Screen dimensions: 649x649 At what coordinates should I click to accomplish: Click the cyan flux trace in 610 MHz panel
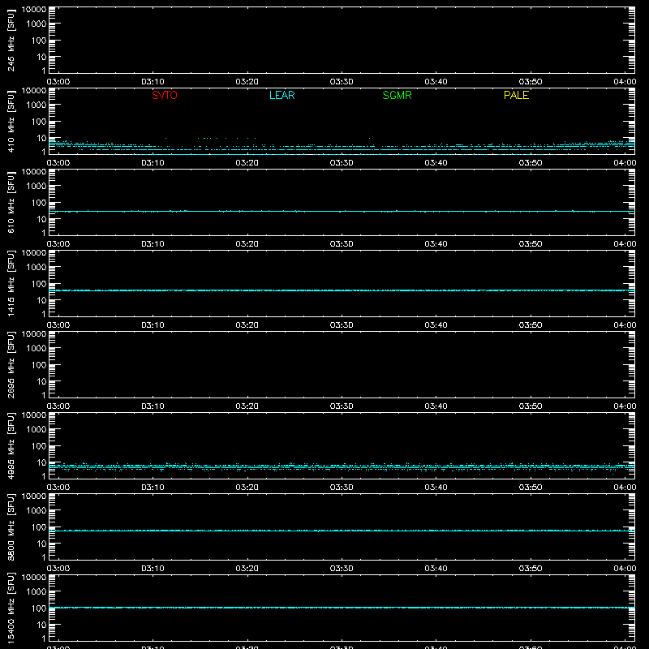coord(342,212)
